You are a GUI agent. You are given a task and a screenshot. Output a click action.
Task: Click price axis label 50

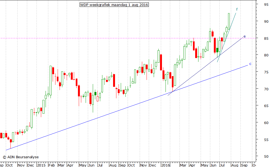click(266, 156)
